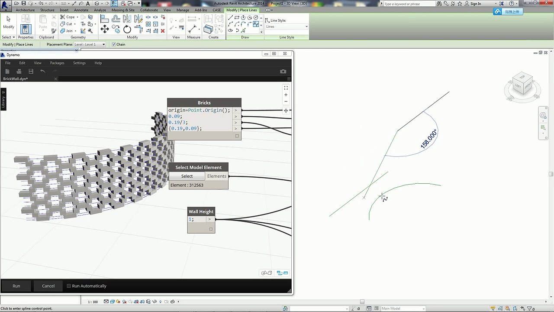
Task: Pick the Copy tool in Modify panel
Action: pyautogui.click(x=116, y=29)
